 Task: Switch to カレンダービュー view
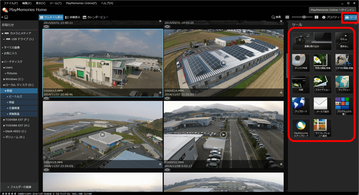click(95, 17)
